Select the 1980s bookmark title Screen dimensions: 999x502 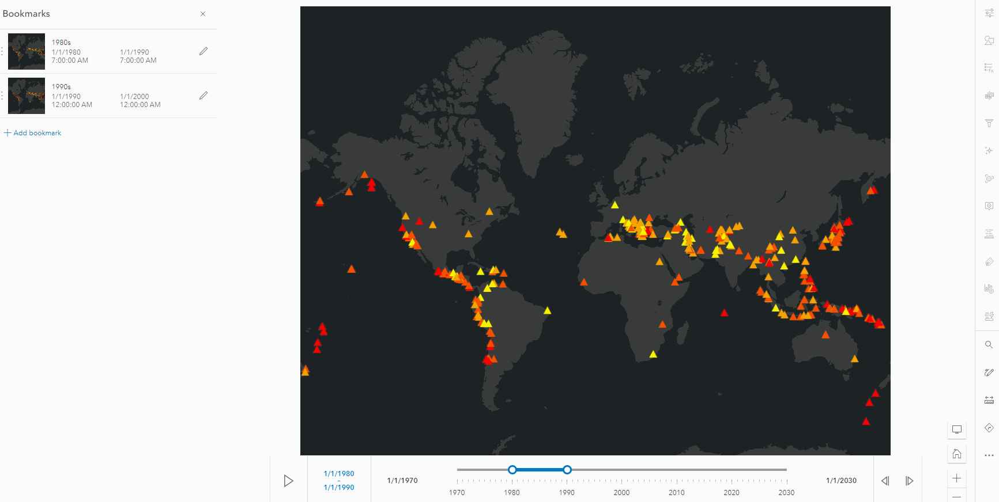tap(61, 43)
